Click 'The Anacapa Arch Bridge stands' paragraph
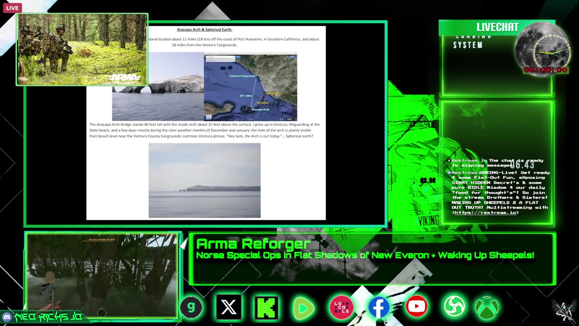Viewport: 579px width, 326px height. coord(204,130)
